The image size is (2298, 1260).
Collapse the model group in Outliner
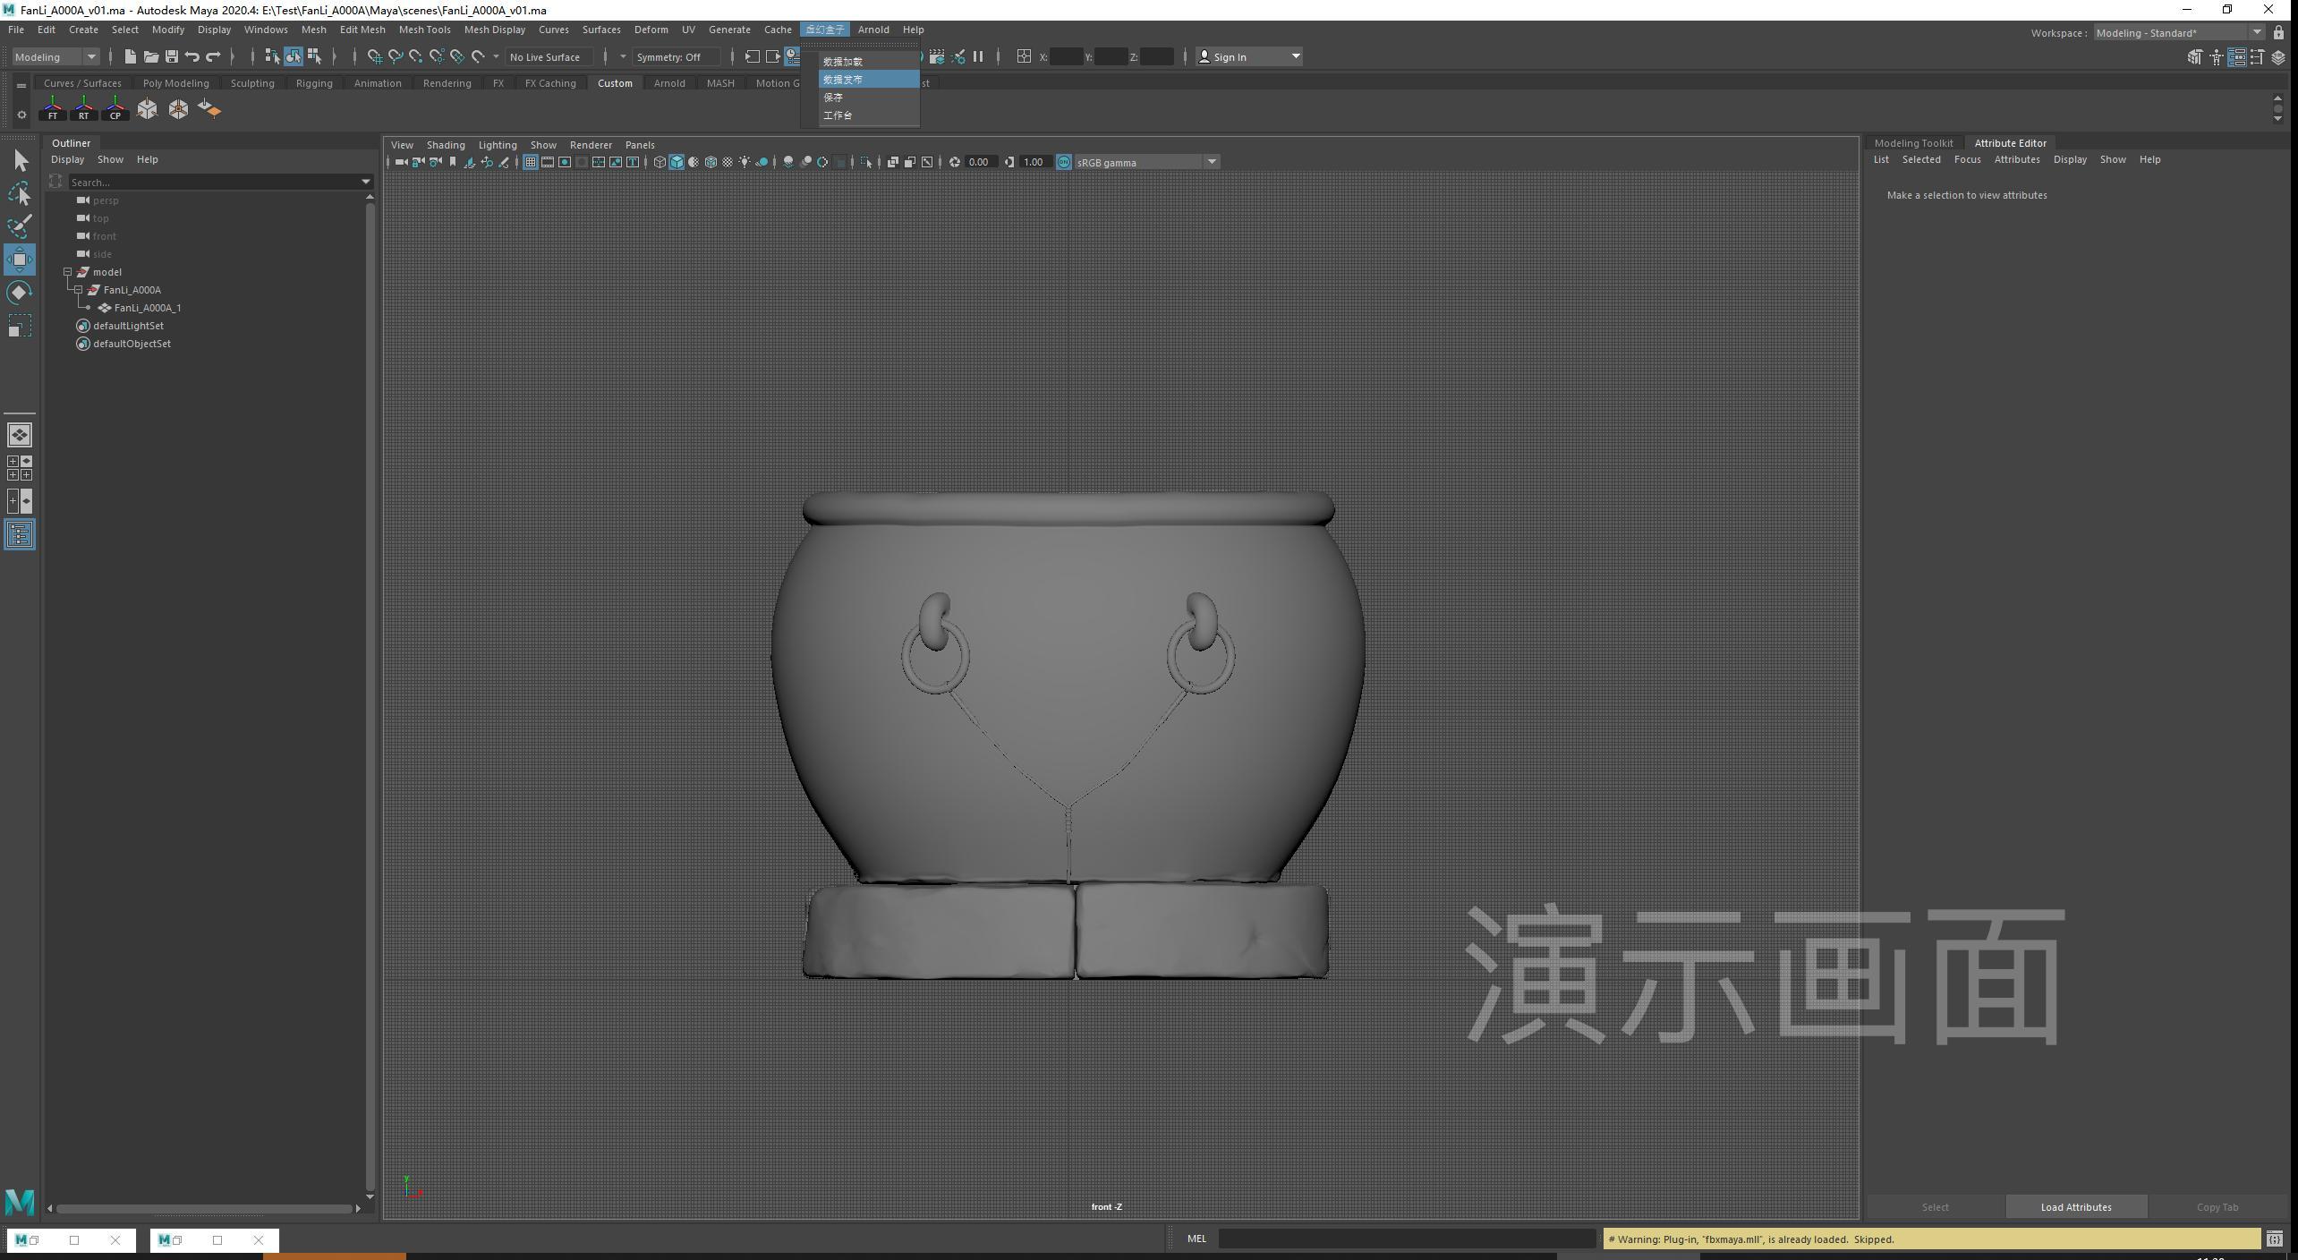coord(67,272)
